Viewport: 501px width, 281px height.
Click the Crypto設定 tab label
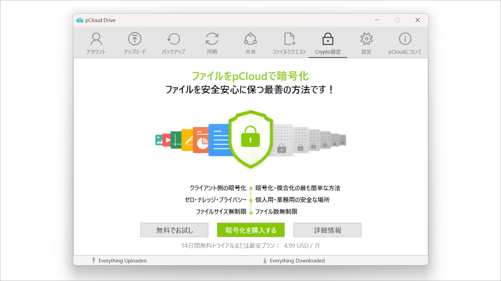pos(328,52)
